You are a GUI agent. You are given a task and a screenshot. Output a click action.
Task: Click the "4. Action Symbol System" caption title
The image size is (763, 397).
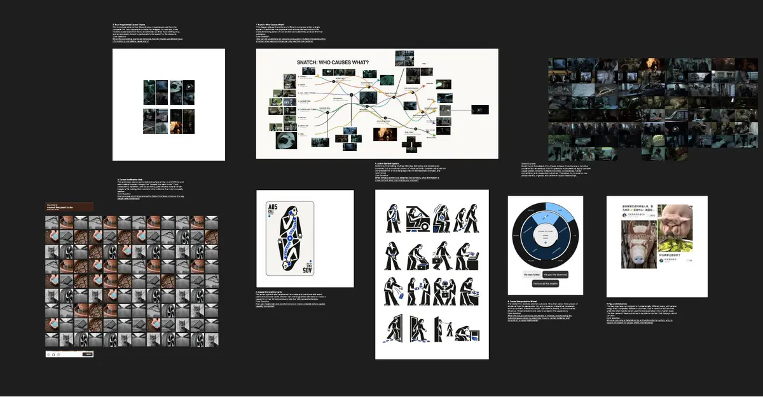pyautogui.click(x=387, y=163)
